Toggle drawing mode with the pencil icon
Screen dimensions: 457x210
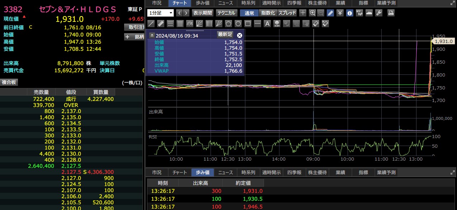point(330,13)
